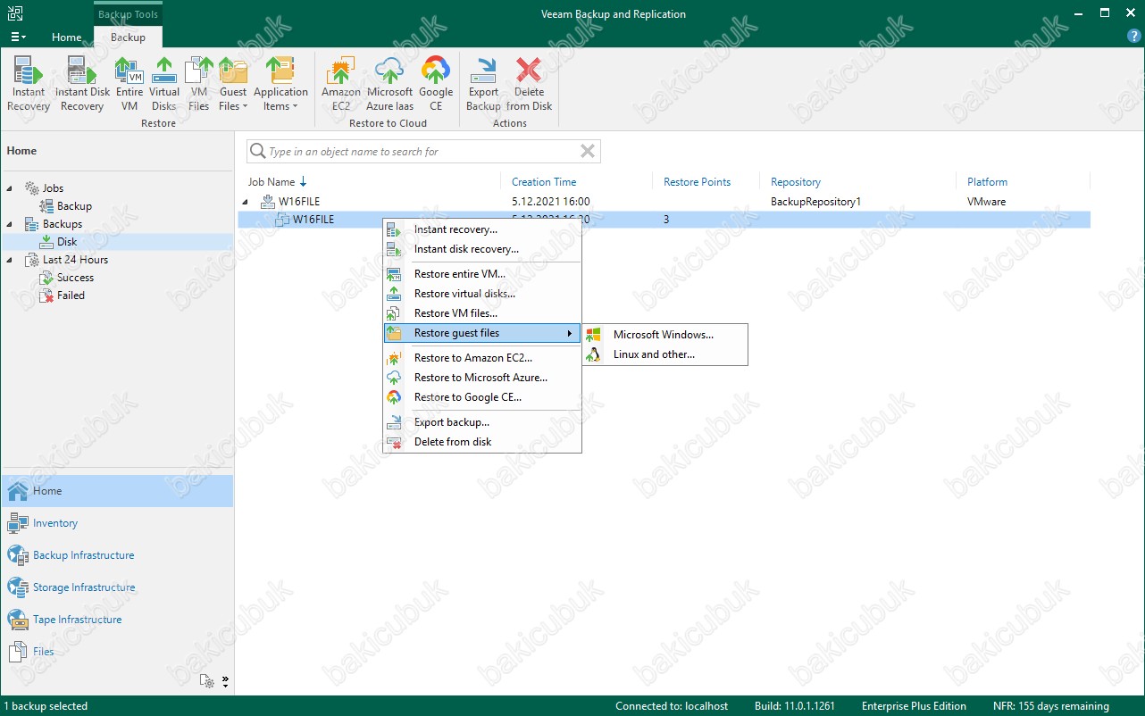Select BackupRepository1 cell text
Screen dimensions: 1145x716
815,202
